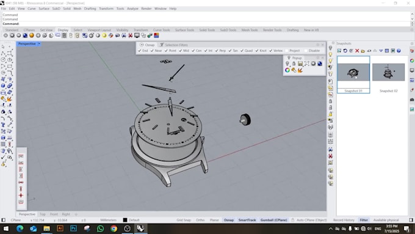This screenshot has height=234, width=415.
Task: Click the red X icon in Display toolbar
Action: tap(130, 35)
